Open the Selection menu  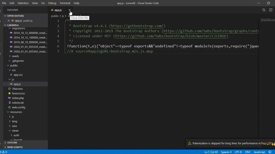(x=23, y=3)
